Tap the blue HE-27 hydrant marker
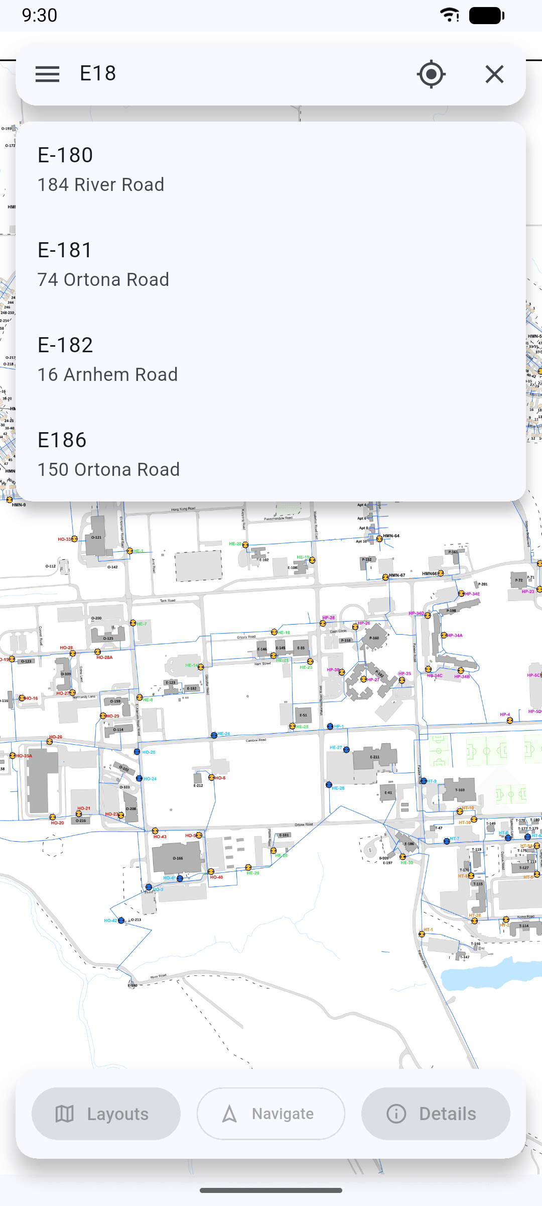The image size is (542, 1206). (x=346, y=749)
